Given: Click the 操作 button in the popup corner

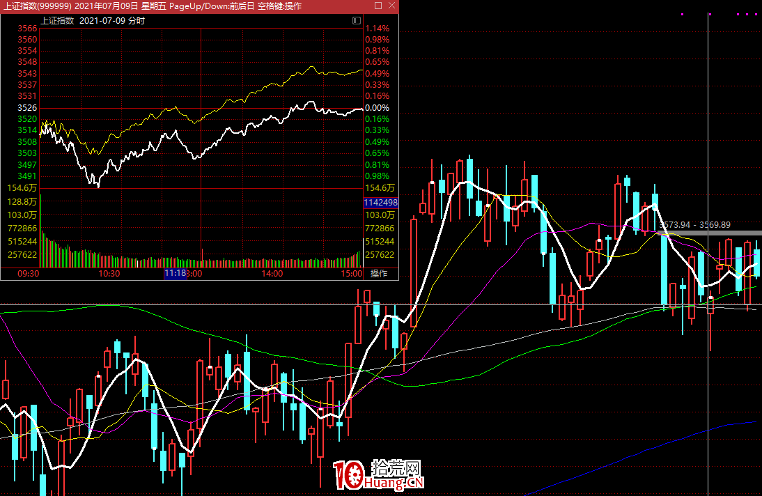Looking at the screenshot, I should pos(379,273).
